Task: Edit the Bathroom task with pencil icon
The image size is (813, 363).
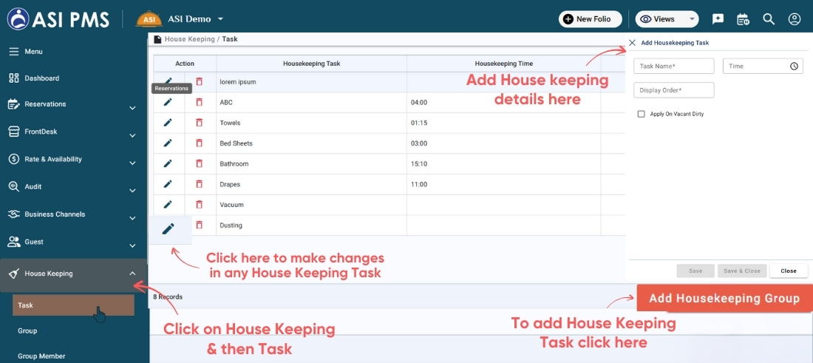Action: [x=168, y=163]
